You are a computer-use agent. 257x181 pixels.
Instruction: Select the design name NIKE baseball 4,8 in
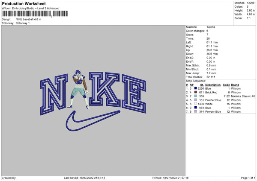pyautogui.click(x=28, y=19)
